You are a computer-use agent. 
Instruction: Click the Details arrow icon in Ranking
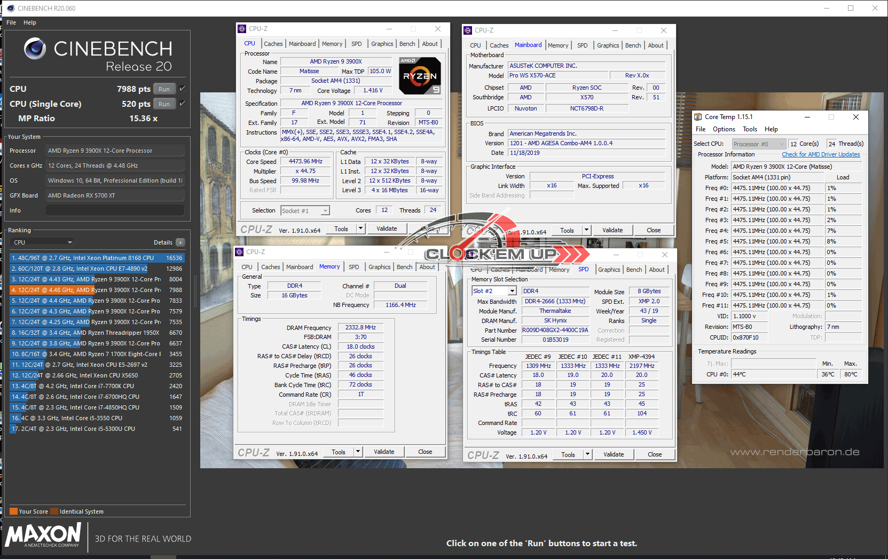pyautogui.click(x=180, y=242)
